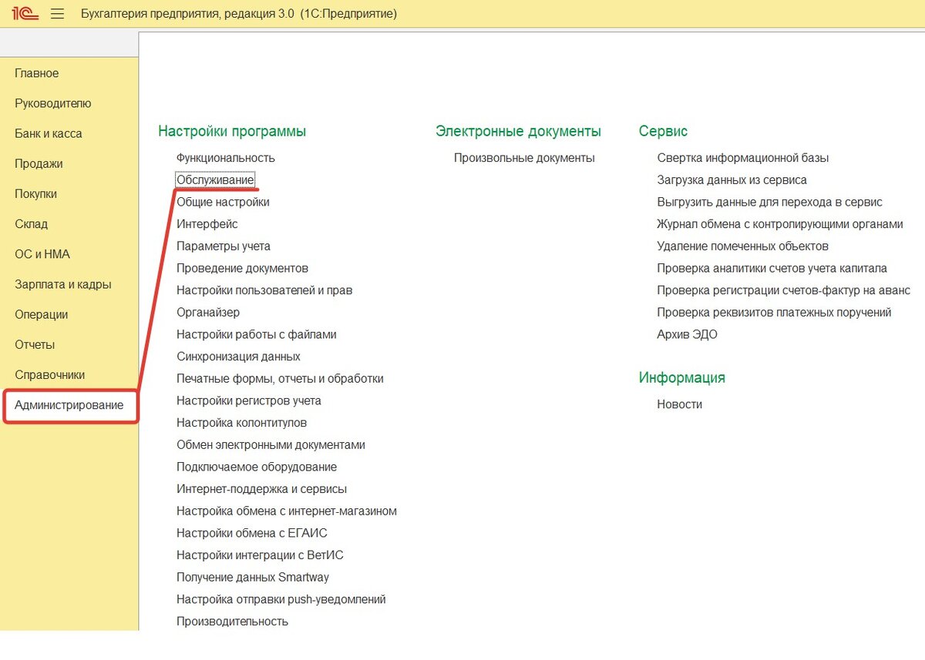Screen dimensions: 925x660
Task: Open Выгрузить данные для перехода в сервис
Action: [x=770, y=202]
